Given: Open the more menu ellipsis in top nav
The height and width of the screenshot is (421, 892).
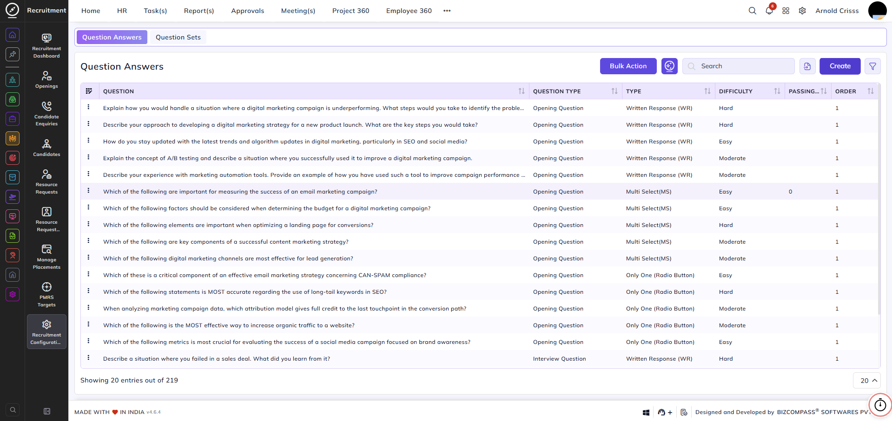Looking at the screenshot, I should (447, 11).
